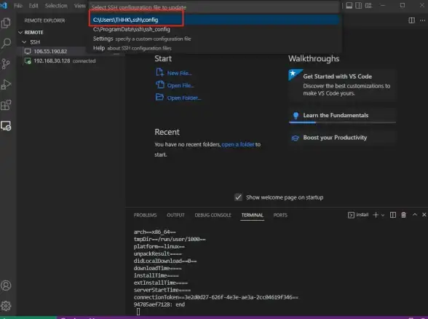Open the Manage gear icon

pos(6,306)
